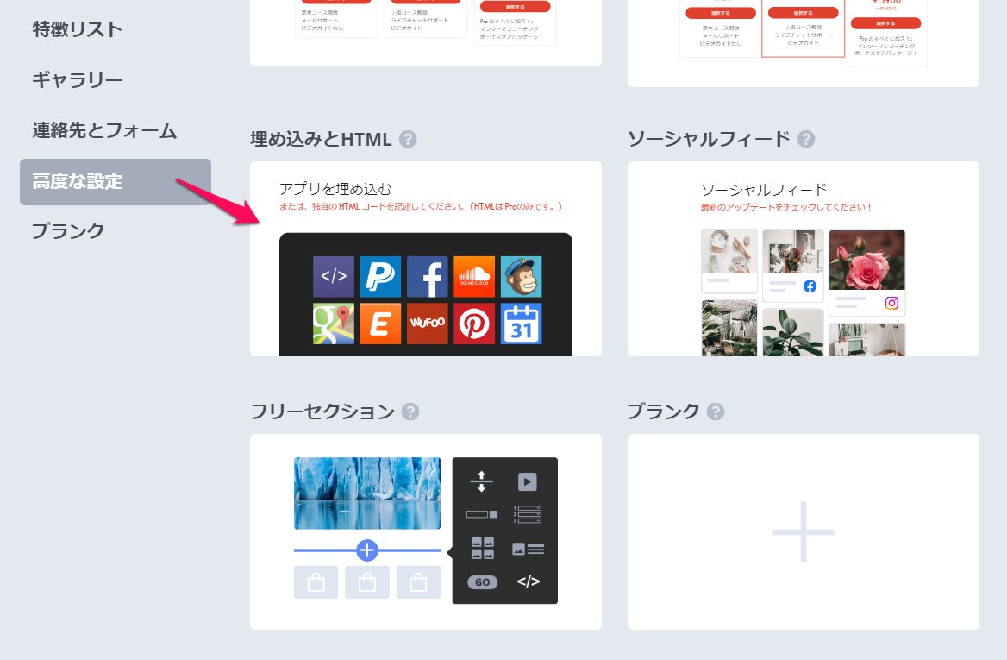1007x660 pixels.
Task: Click the Facebook app icon tile
Action: (427, 276)
